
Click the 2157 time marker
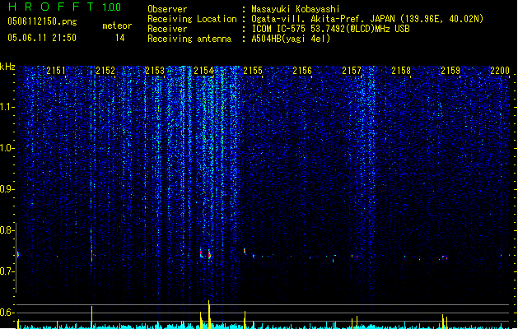click(352, 70)
